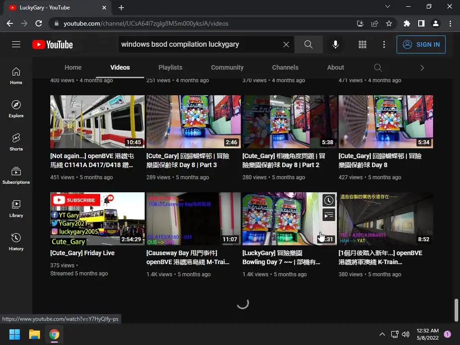This screenshot has width=460, height=345.
Task: Open the Chrome profile avatar
Action: pyautogui.click(x=436, y=23)
